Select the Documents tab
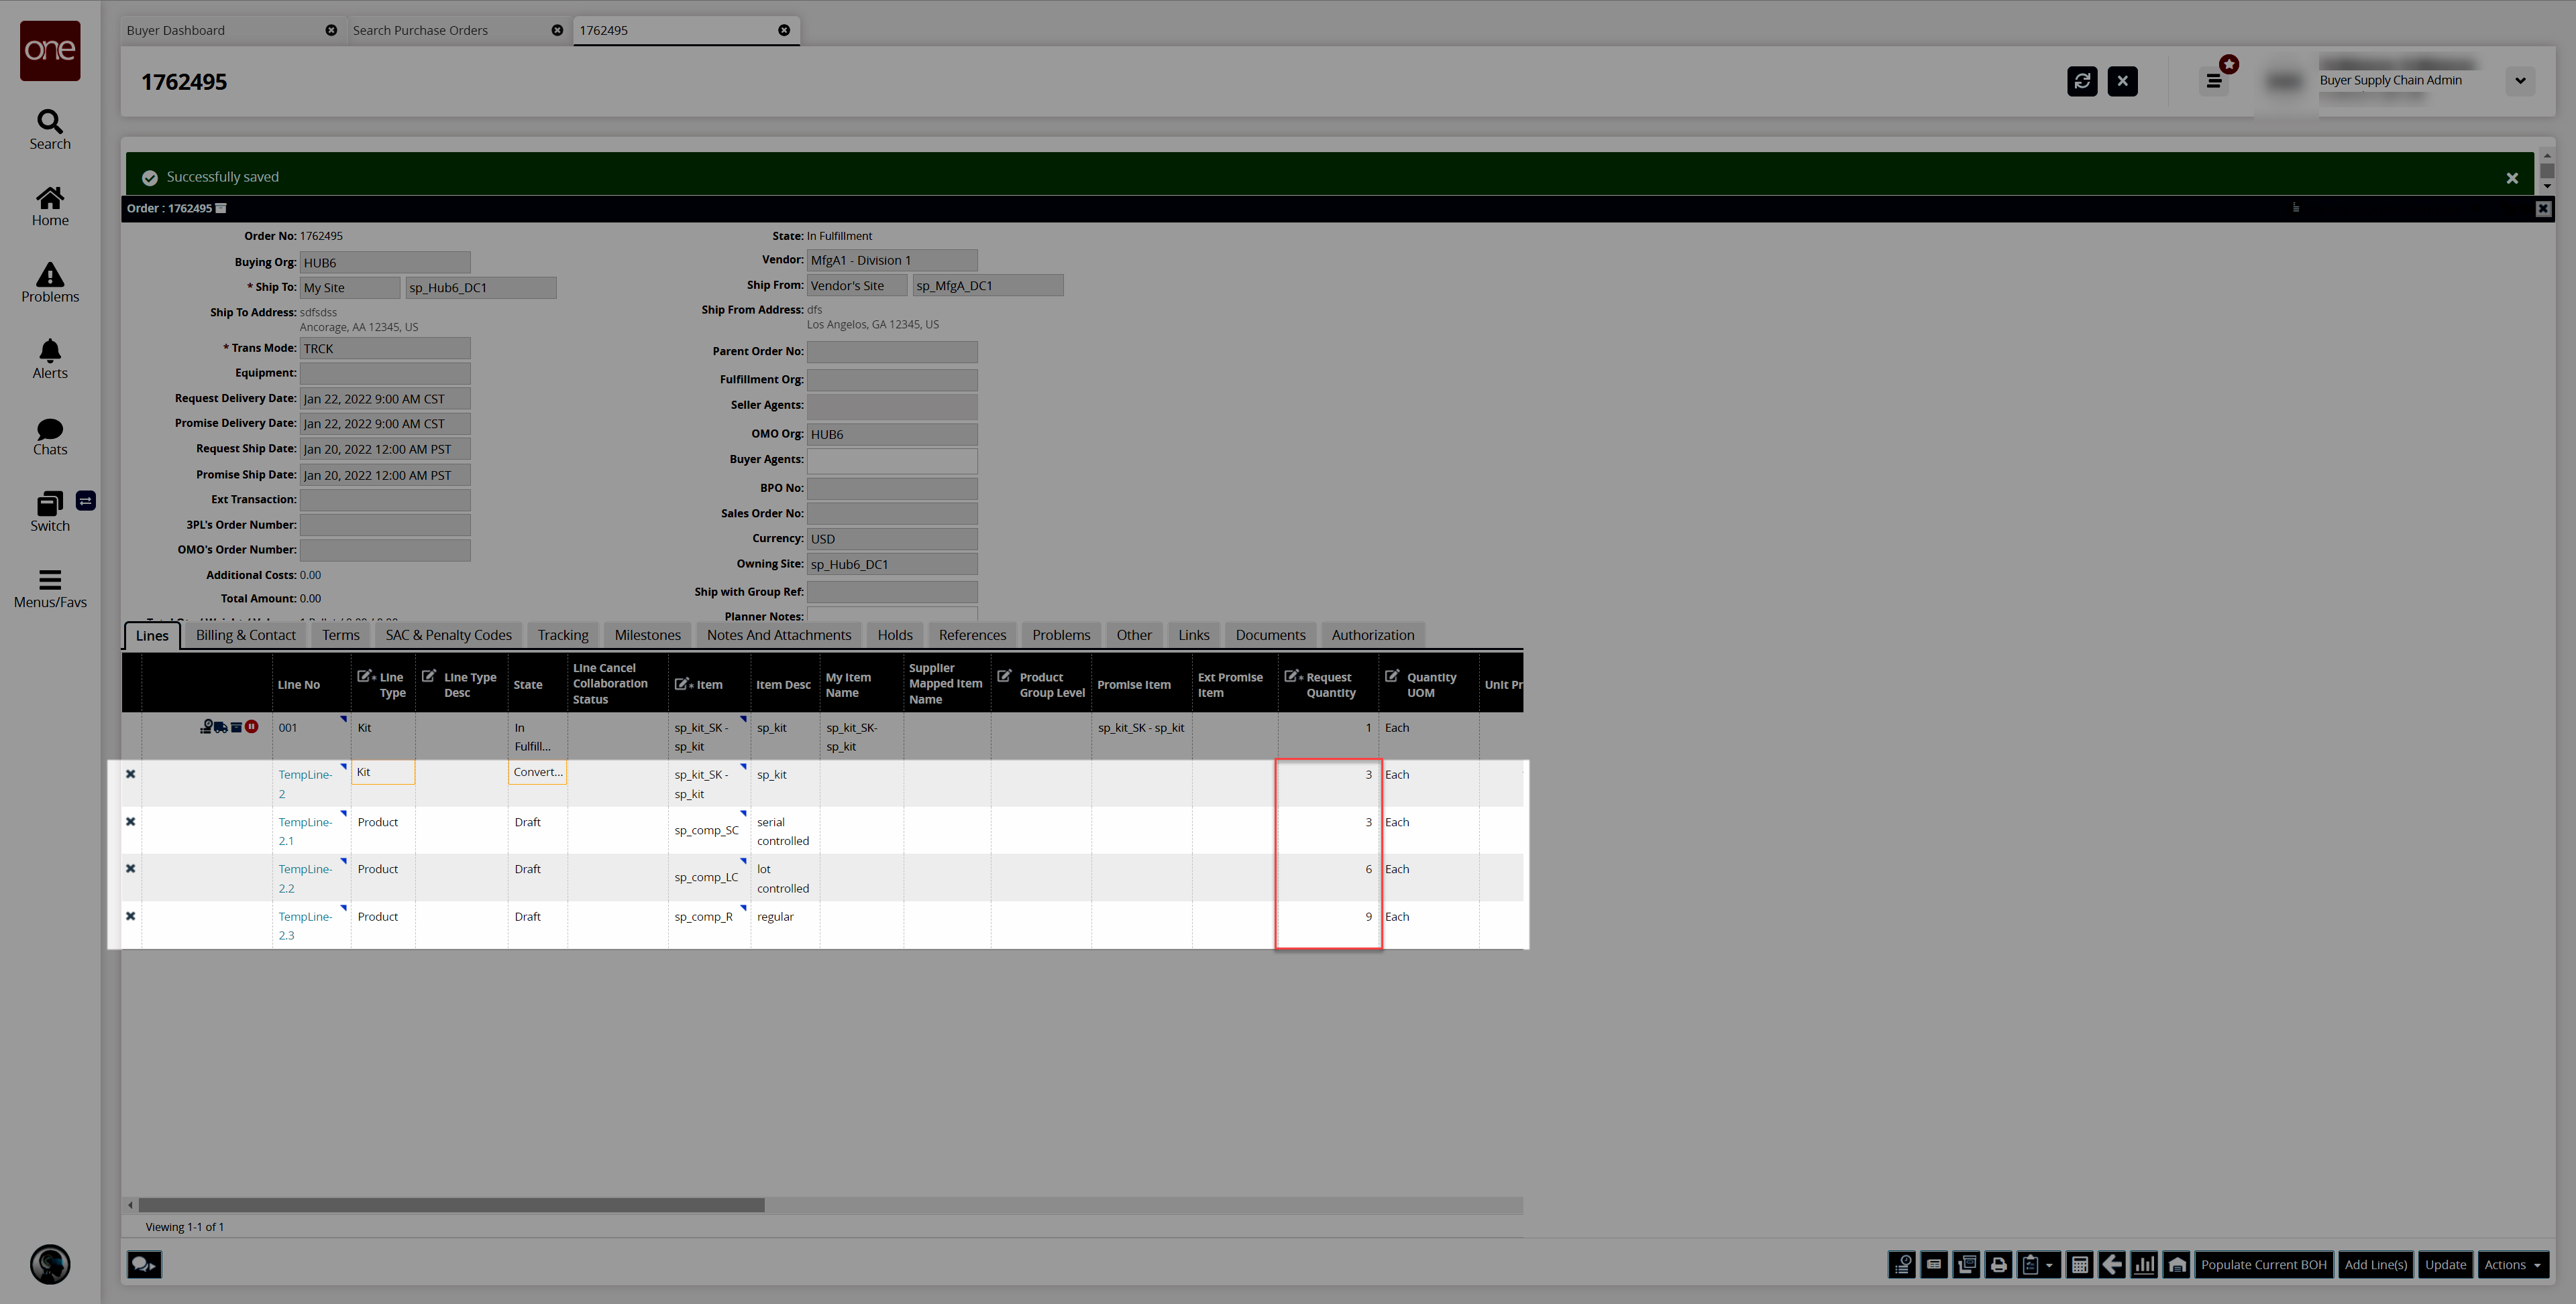 pyautogui.click(x=1270, y=634)
